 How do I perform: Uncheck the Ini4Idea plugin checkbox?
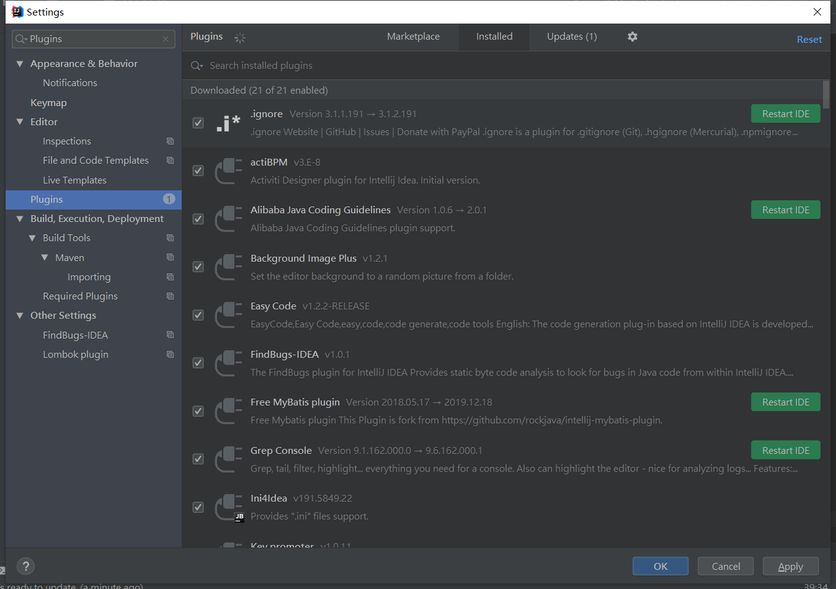pos(198,507)
